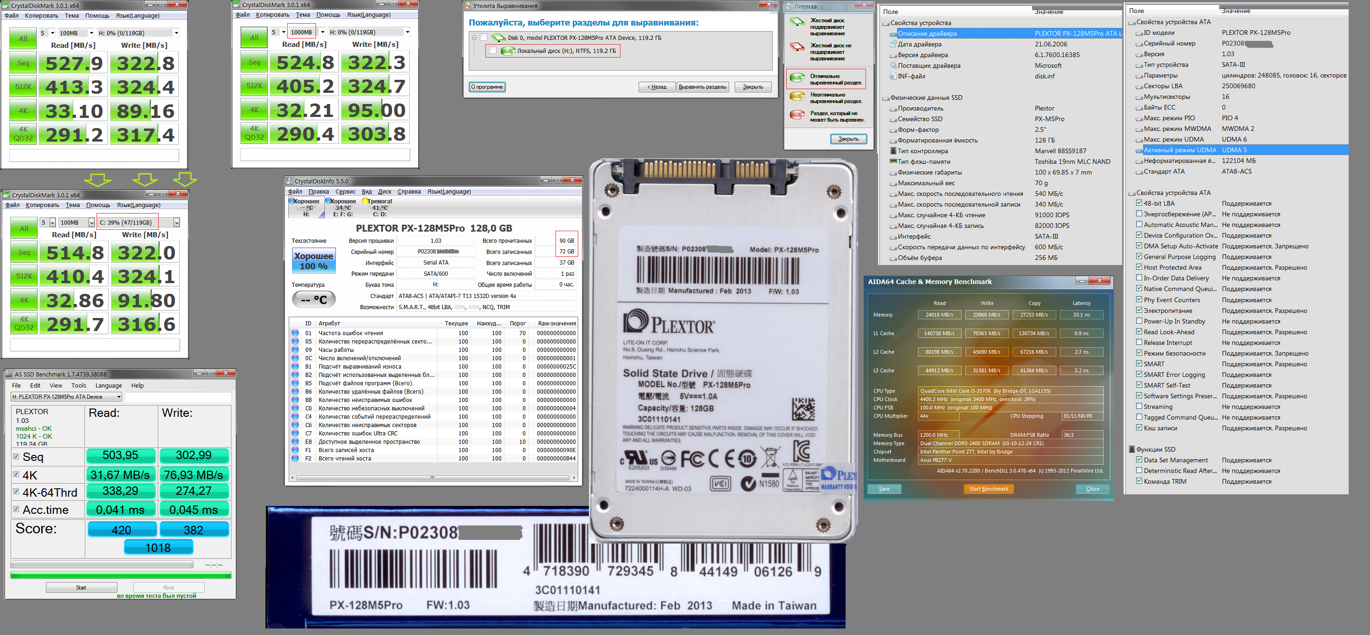Toggle the Команда TRIM checkbox
The image size is (1370, 635).
[1139, 481]
